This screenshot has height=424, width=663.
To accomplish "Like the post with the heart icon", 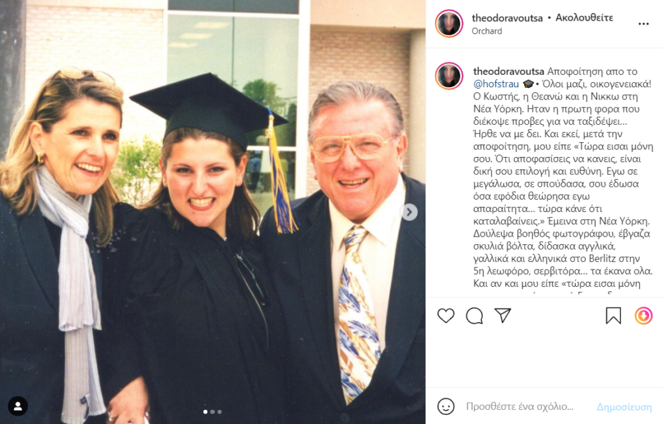I will (x=445, y=315).
